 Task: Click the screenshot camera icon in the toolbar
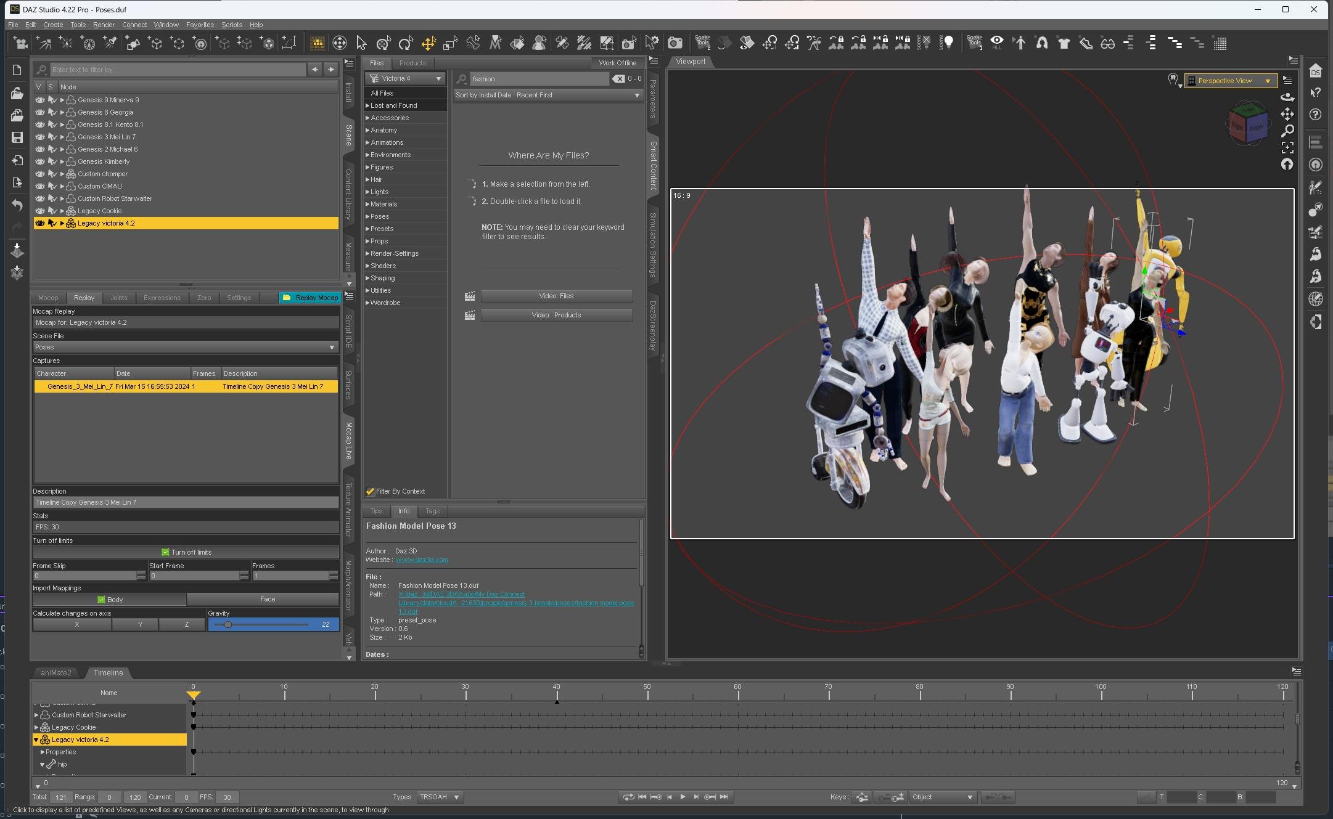[675, 43]
